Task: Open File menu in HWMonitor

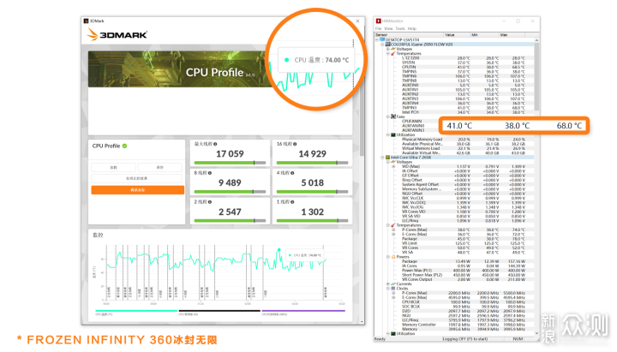Action: point(378,29)
